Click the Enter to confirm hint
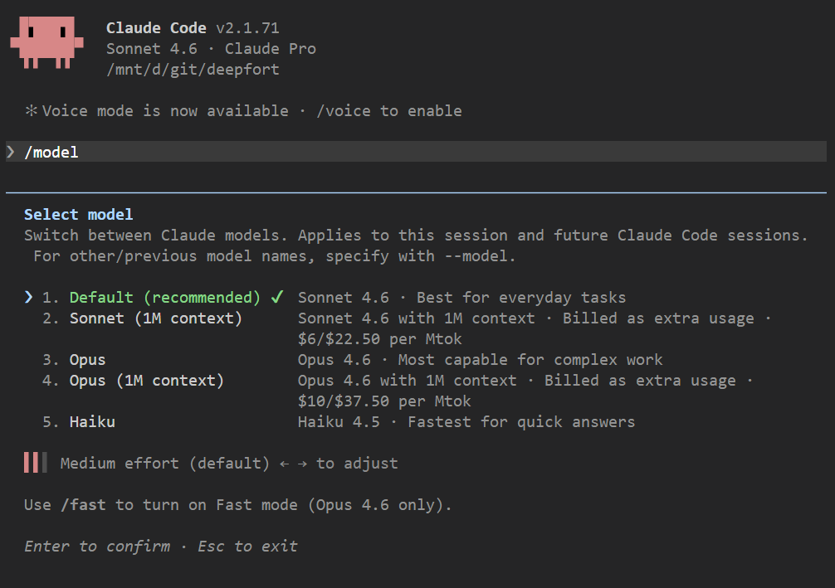 coord(96,547)
